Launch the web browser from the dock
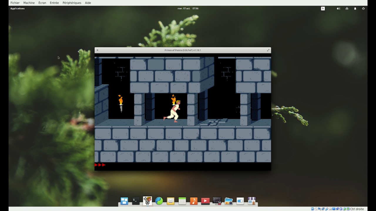 coord(159,201)
